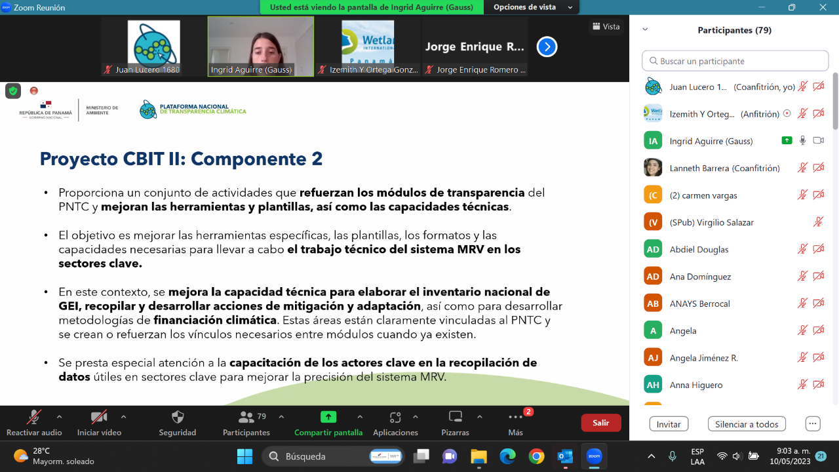Toggle camera-off icon for Angela
The image size is (839, 472).
pyautogui.click(x=819, y=330)
